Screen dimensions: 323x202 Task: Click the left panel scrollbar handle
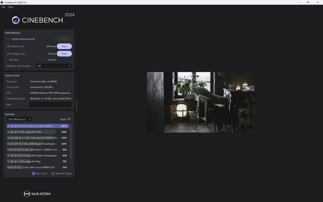pos(77,106)
